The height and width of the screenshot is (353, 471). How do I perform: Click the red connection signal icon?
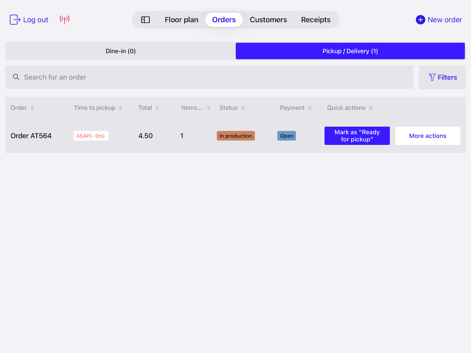click(65, 19)
